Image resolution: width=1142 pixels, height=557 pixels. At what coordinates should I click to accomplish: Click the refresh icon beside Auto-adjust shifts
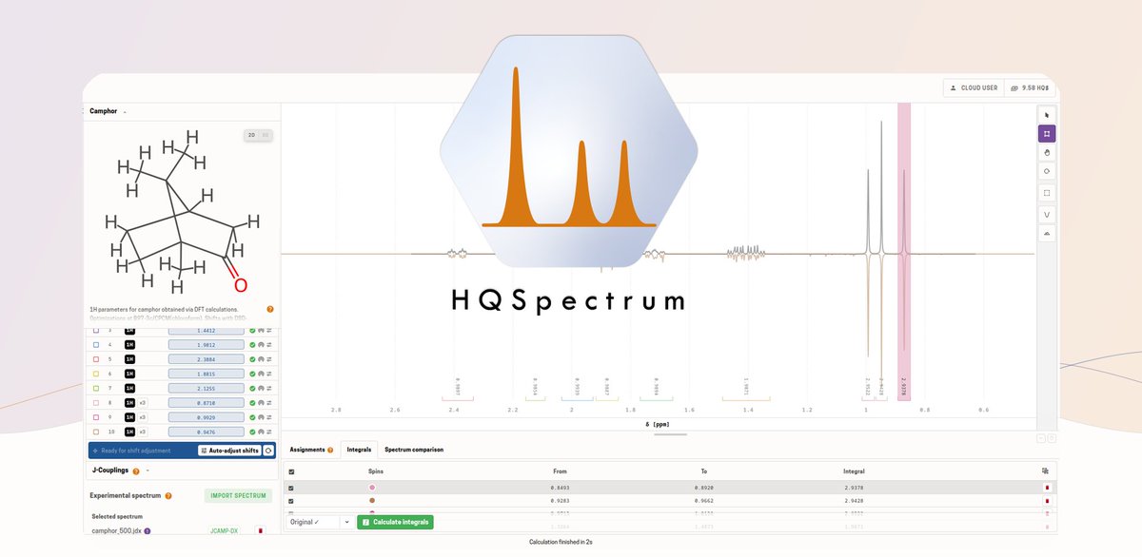click(267, 451)
